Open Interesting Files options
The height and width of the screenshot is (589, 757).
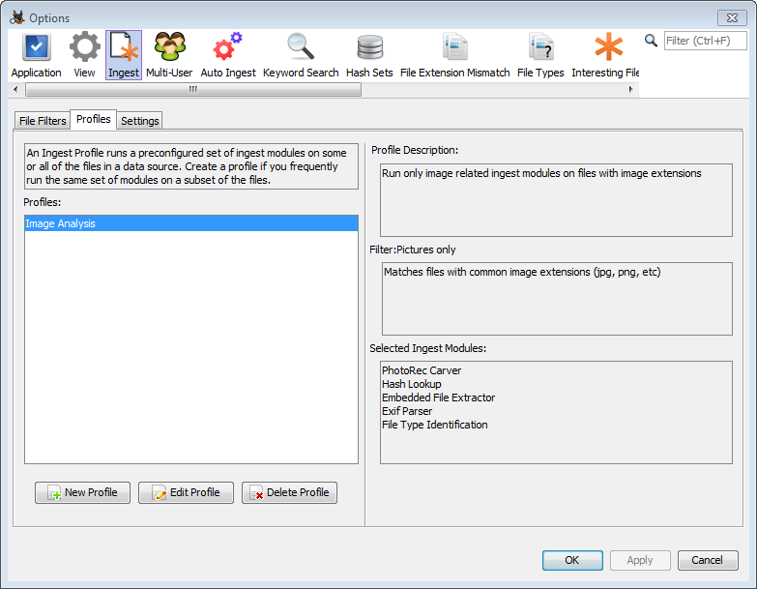point(606,55)
